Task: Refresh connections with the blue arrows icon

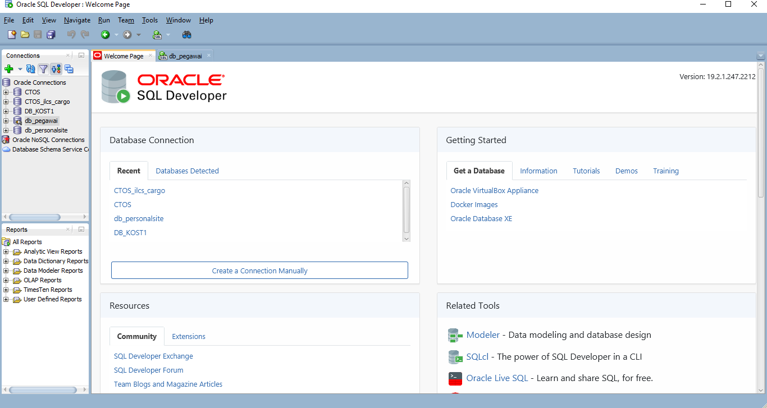Action: coord(31,69)
